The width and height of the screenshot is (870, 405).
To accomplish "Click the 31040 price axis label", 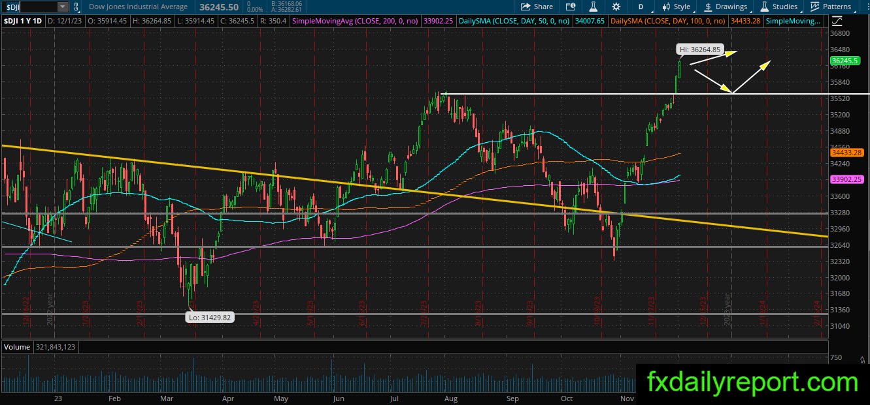I will [x=840, y=326].
